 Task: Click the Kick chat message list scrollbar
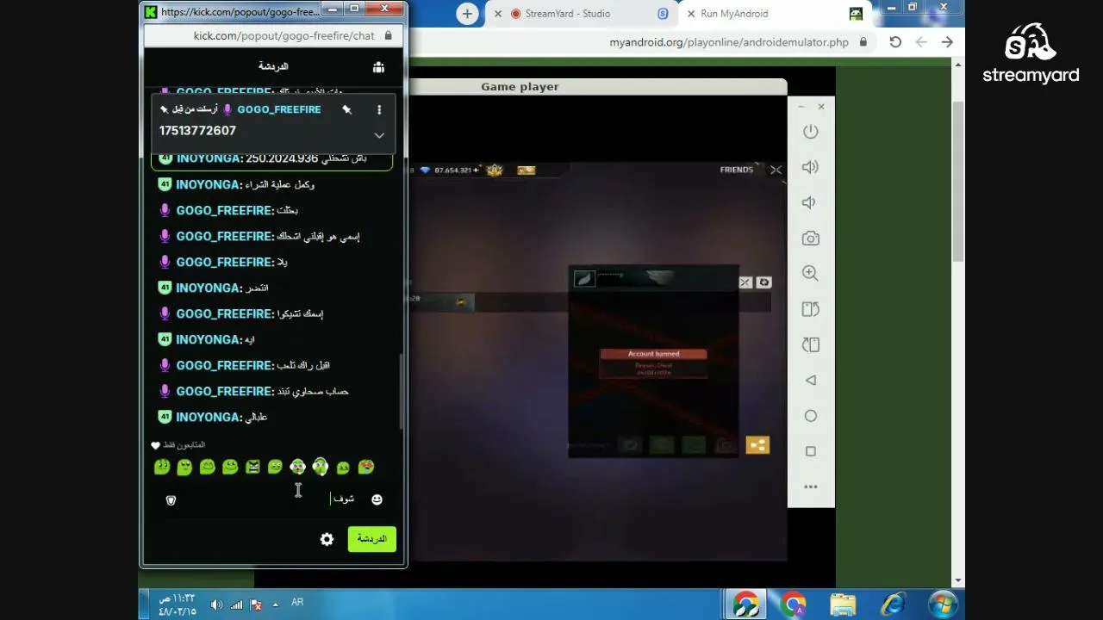click(402, 392)
